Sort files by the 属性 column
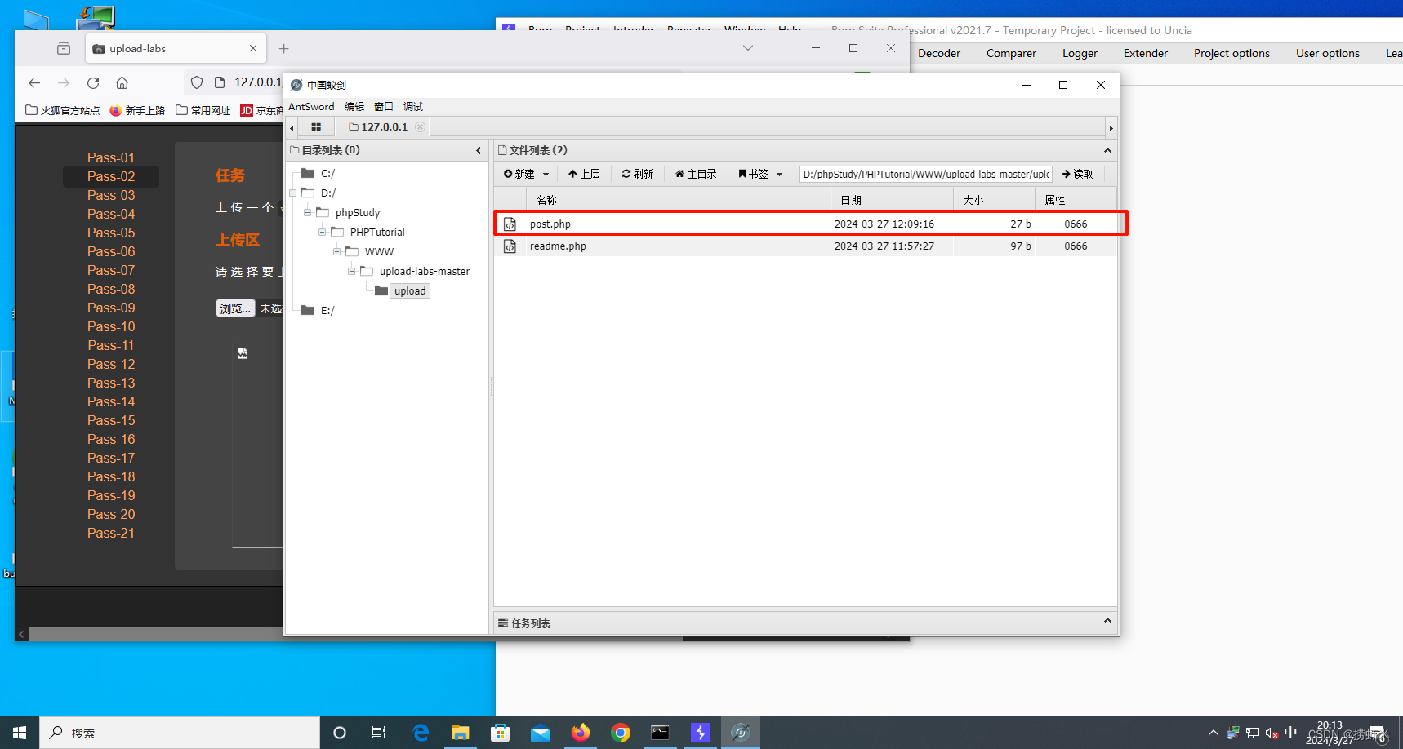The image size is (1403, 749). point(1075,200)
